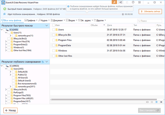Open the Документ filter menu
Viewport: 165px width, 115px height.
click(x=58, y=20)
